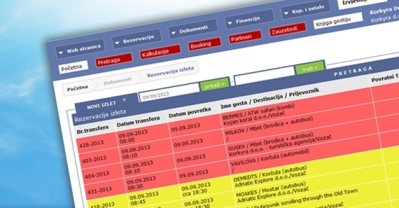Viewport: 399px width, 208px height.
Task: Open the Rezervacije dropdown menu
Action: (x=136, y=39)
